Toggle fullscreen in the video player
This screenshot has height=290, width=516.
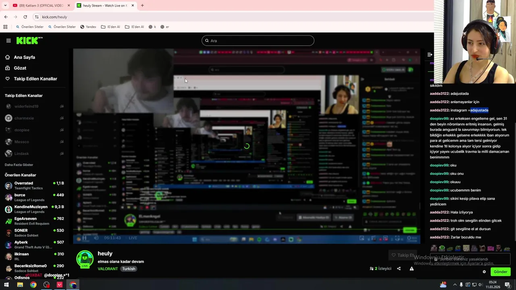397,238
